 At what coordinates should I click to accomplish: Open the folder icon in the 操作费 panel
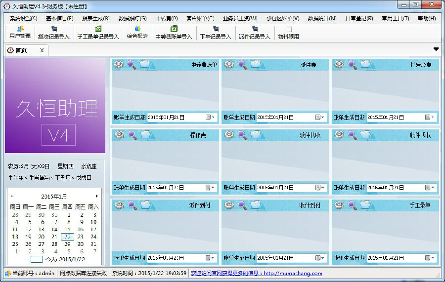145,134
